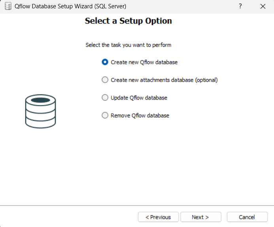Click the 'Create new attachments database (optional)' label text
The width and height of the screenshot is (274, 227).
164,80
